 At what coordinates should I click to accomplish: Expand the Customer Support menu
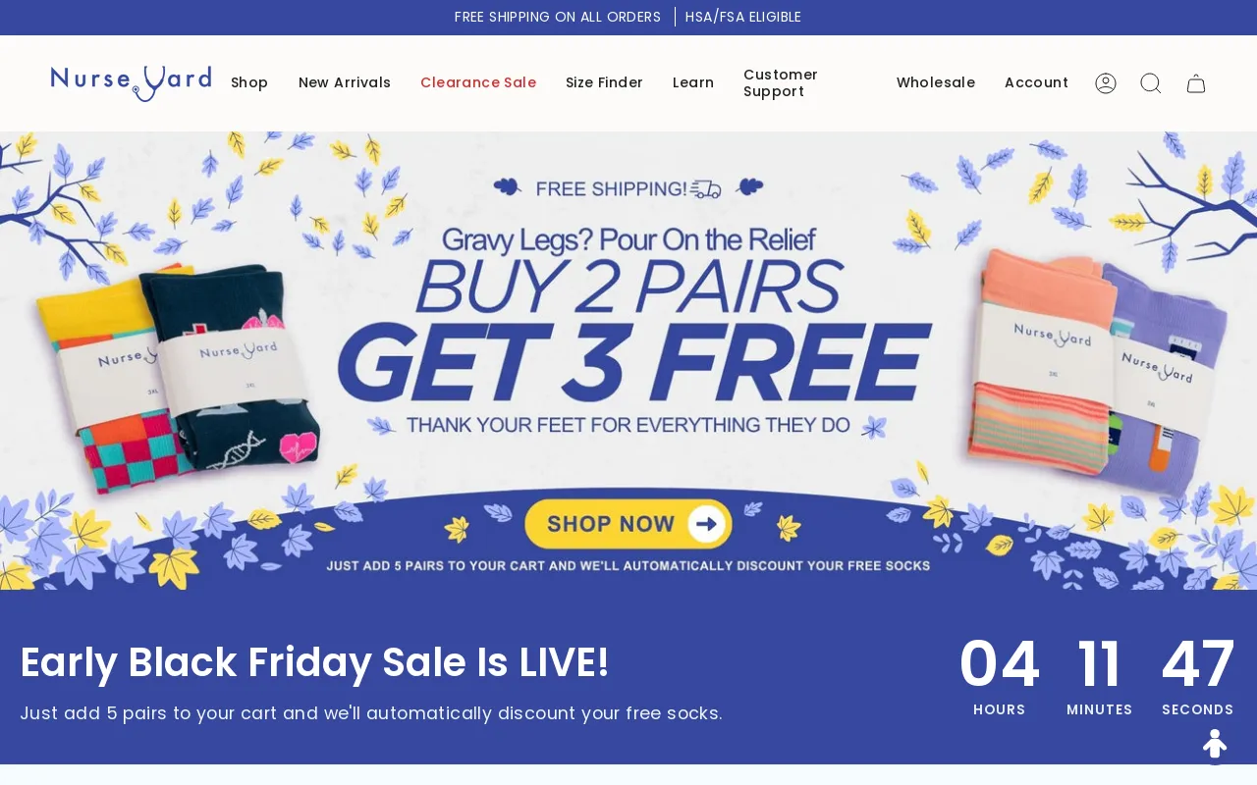tap(781, 83)
